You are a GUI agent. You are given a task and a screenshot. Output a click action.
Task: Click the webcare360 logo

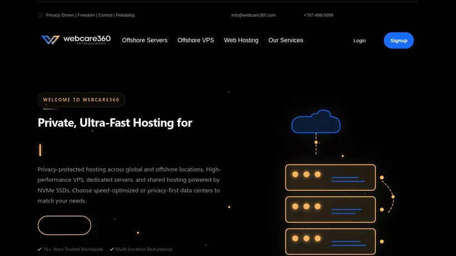(x=76, y=40)
